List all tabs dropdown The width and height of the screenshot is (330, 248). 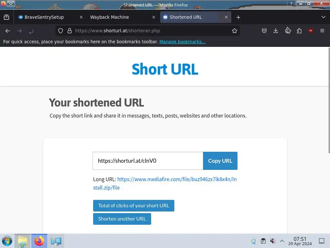(x=324, y=17)
